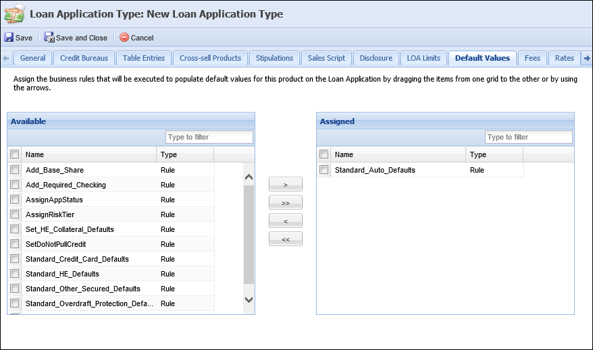
Task: Select the Standard_Other_Secured_Defaults rule name
Action: tap(83, 289)
